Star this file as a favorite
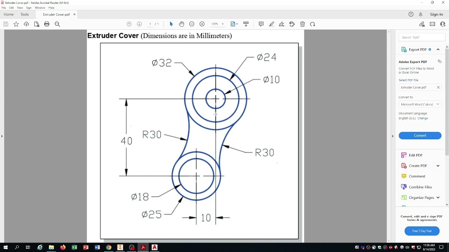 [x=16, y=24]
